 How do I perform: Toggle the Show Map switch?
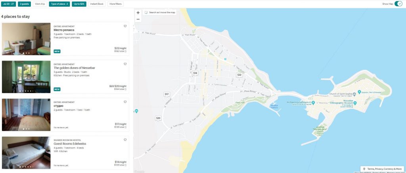point(398,4)
